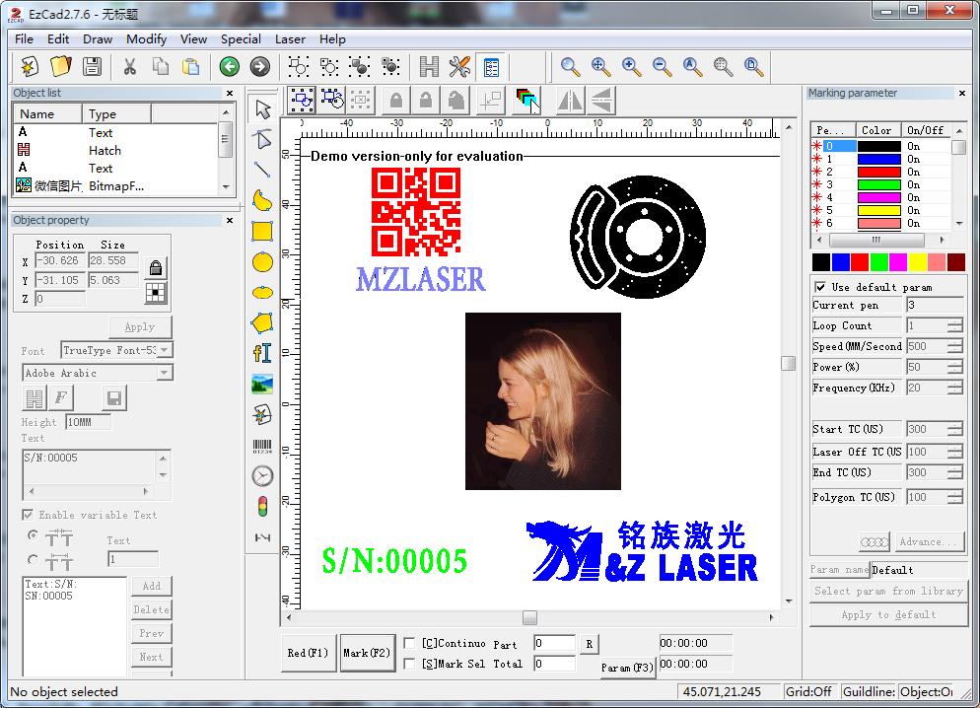Click the Apply button in Object property

pyautogui.click(x=139, y=326)
